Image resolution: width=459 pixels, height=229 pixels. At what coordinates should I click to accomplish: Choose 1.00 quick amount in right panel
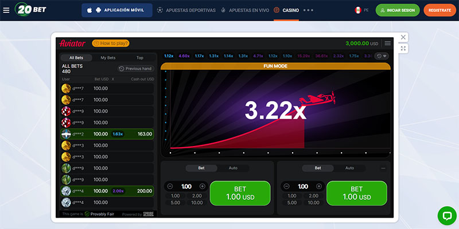(292, 196)
